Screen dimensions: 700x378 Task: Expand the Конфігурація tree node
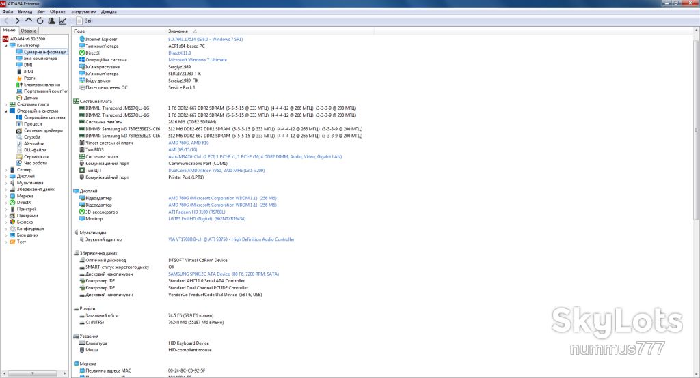click(x=5, y=229)
